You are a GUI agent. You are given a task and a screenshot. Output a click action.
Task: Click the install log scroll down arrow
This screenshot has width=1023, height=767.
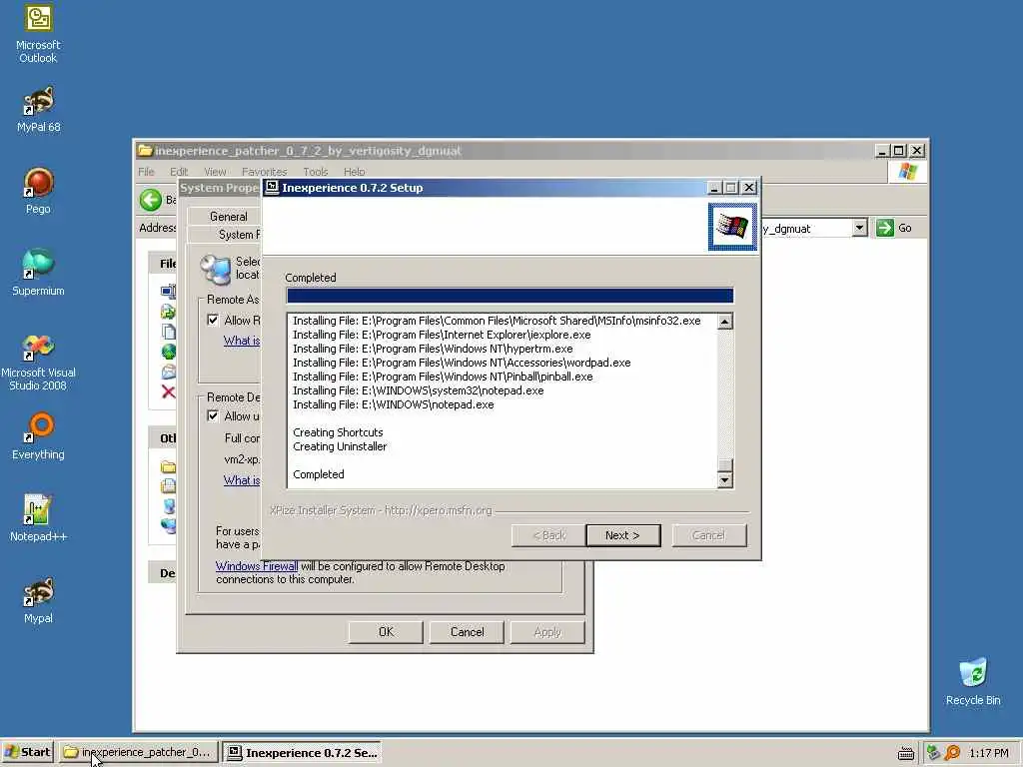pyautogui.click(x=725, y=480)
